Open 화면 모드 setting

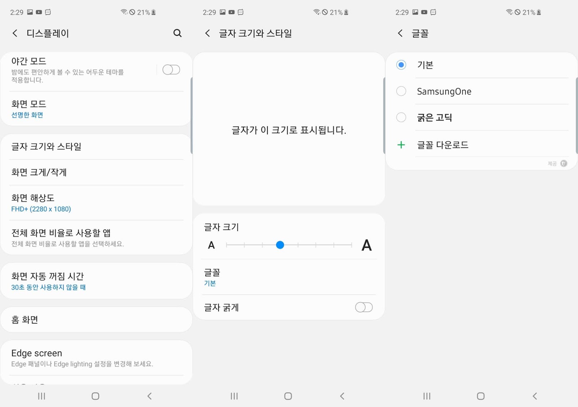(x=96, y=109)
